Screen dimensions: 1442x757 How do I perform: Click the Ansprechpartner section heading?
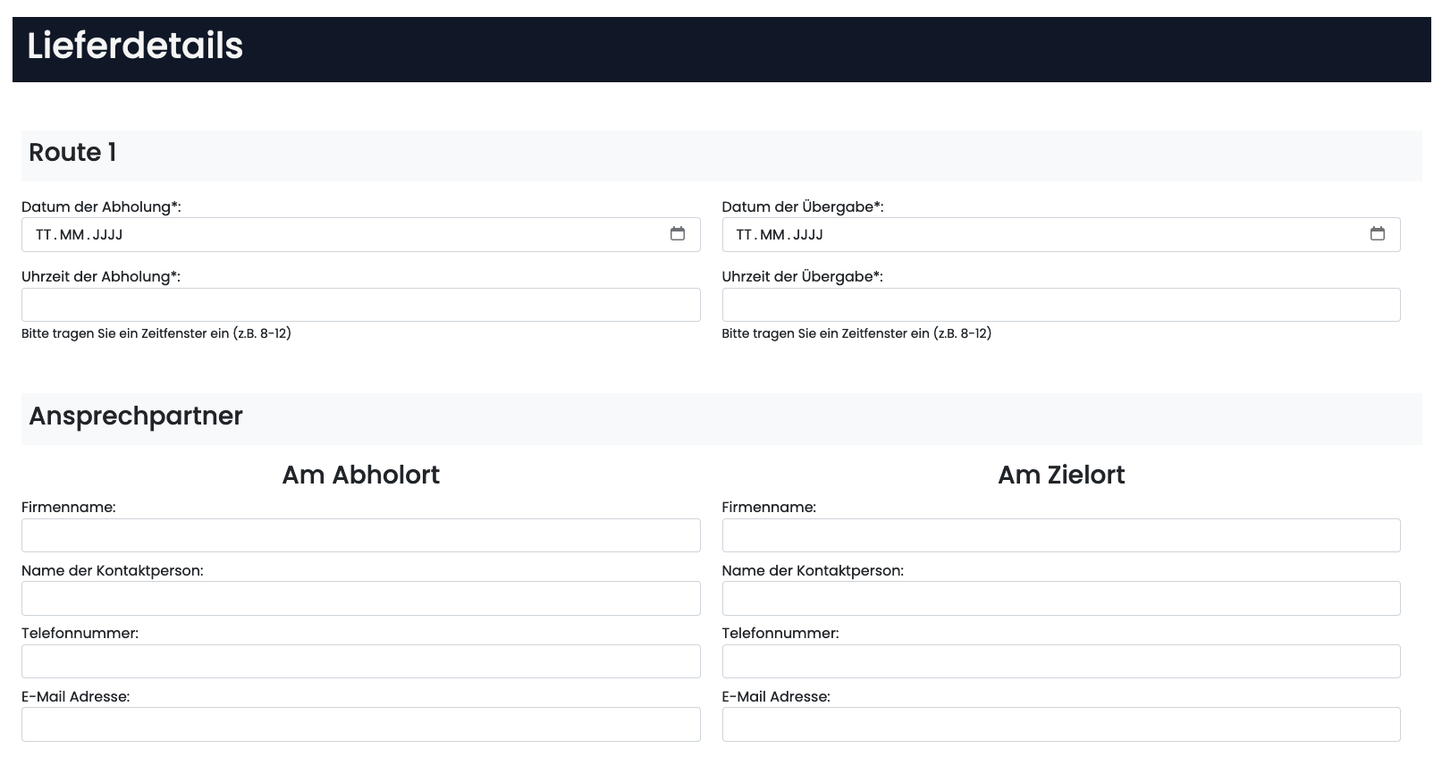tap(136, 416)
